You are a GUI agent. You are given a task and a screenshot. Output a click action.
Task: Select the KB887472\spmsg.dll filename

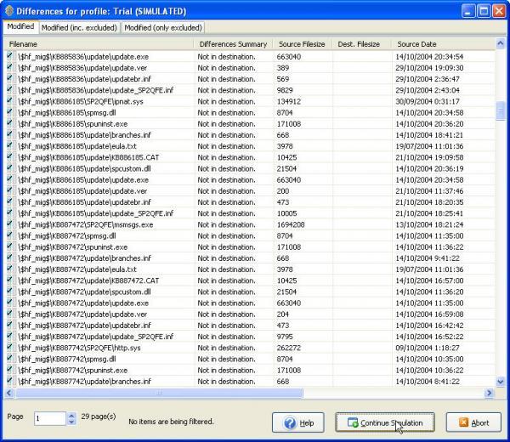click(67, 235)
